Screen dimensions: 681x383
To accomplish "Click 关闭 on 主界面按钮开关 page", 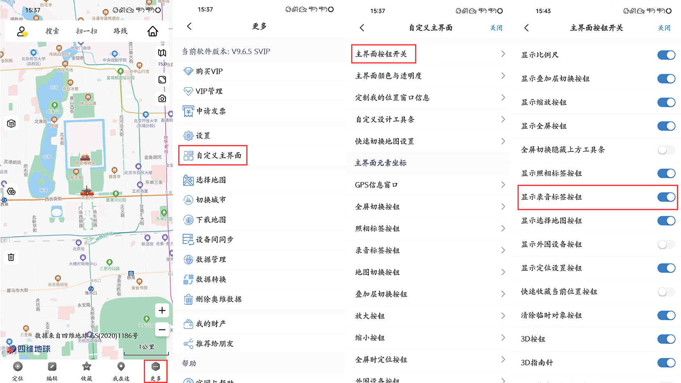I will pyautogui.click(x=664, y=28).
